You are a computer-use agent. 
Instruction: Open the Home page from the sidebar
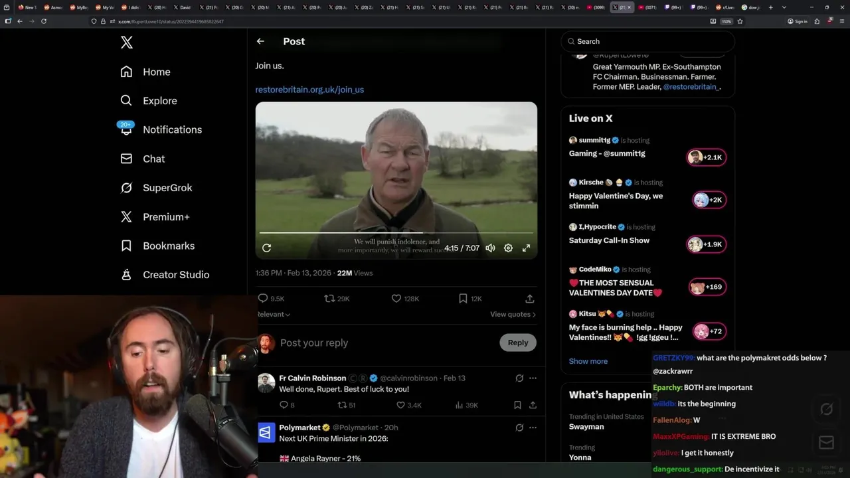[145, 72]
